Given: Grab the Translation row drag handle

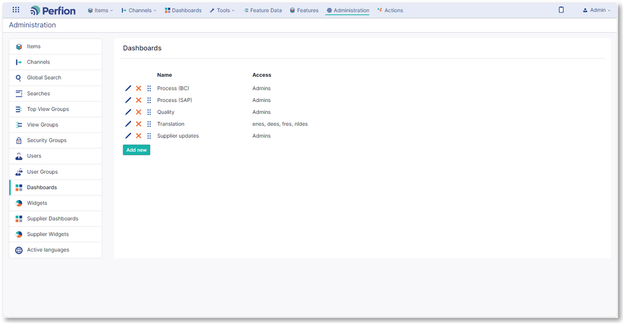Looking at the screenshot, I should click(x=149, y=124).
